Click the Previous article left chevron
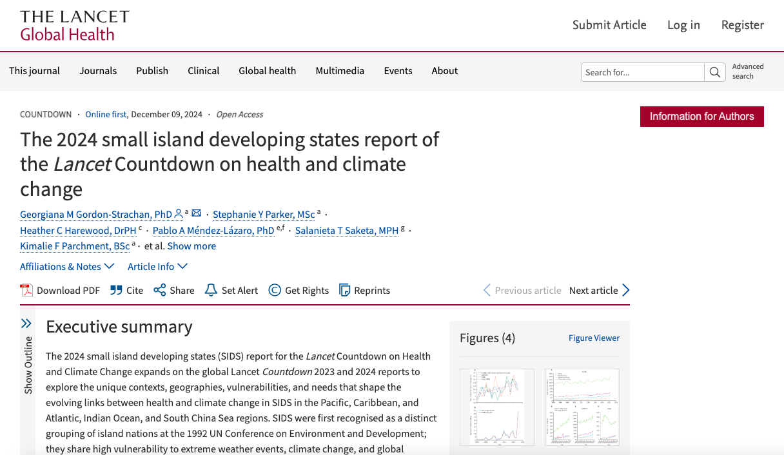Viewport: 784px width, 455px height. pos(487,290)
